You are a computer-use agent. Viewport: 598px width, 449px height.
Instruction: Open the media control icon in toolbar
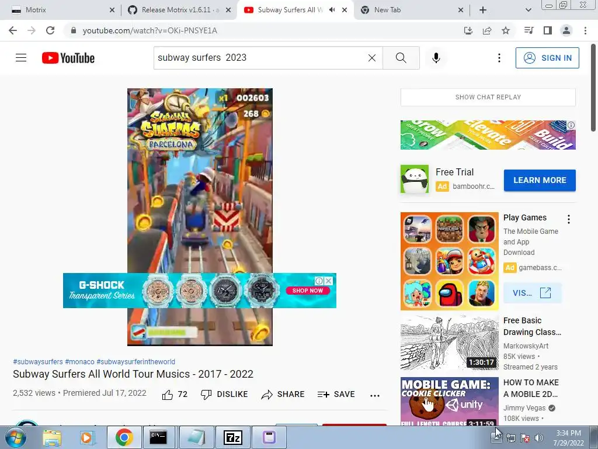[x=529, y=30]
